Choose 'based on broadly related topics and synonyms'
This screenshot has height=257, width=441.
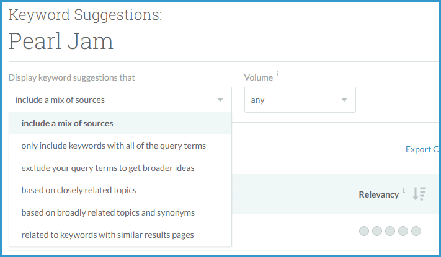pyautogui.click(x=108, y=212)
